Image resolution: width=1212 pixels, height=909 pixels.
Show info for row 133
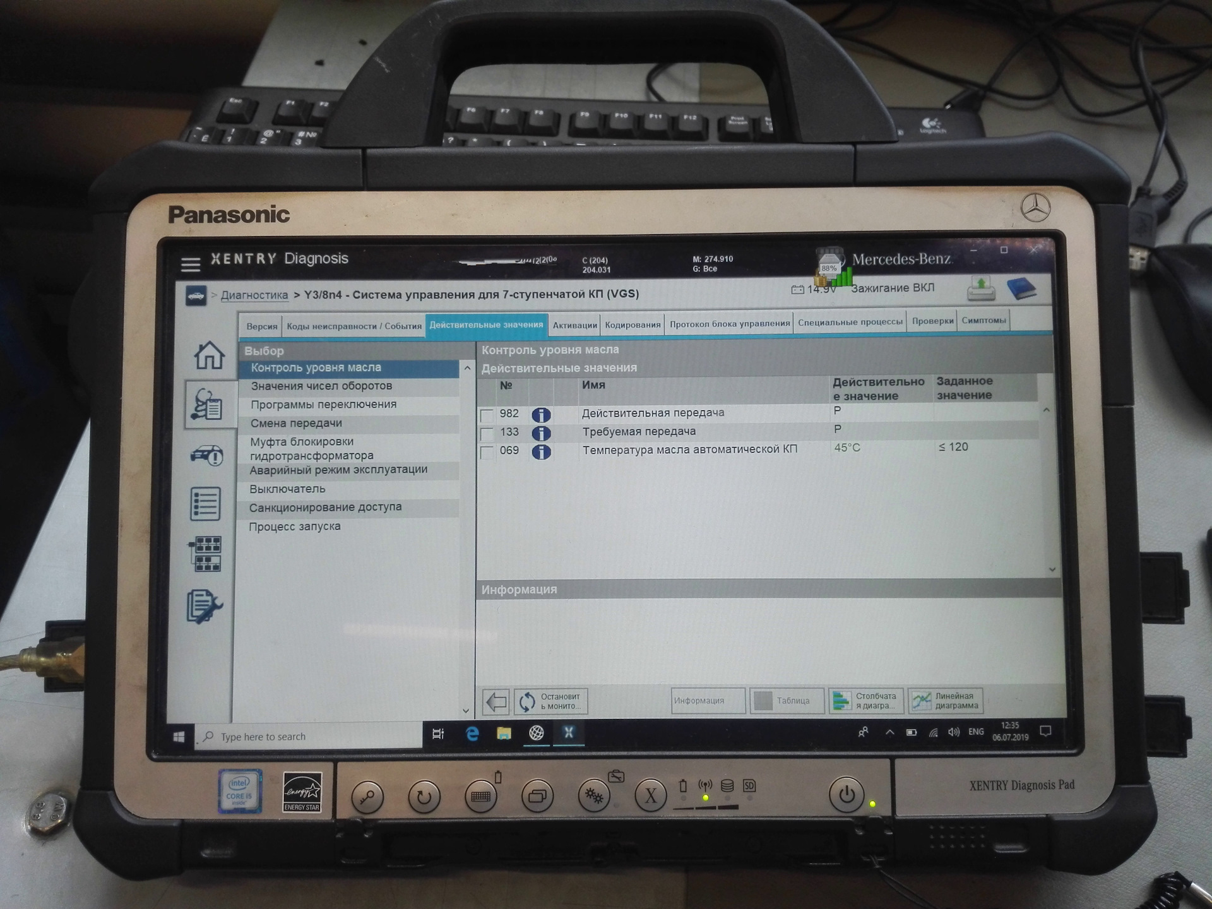point(541,433)
